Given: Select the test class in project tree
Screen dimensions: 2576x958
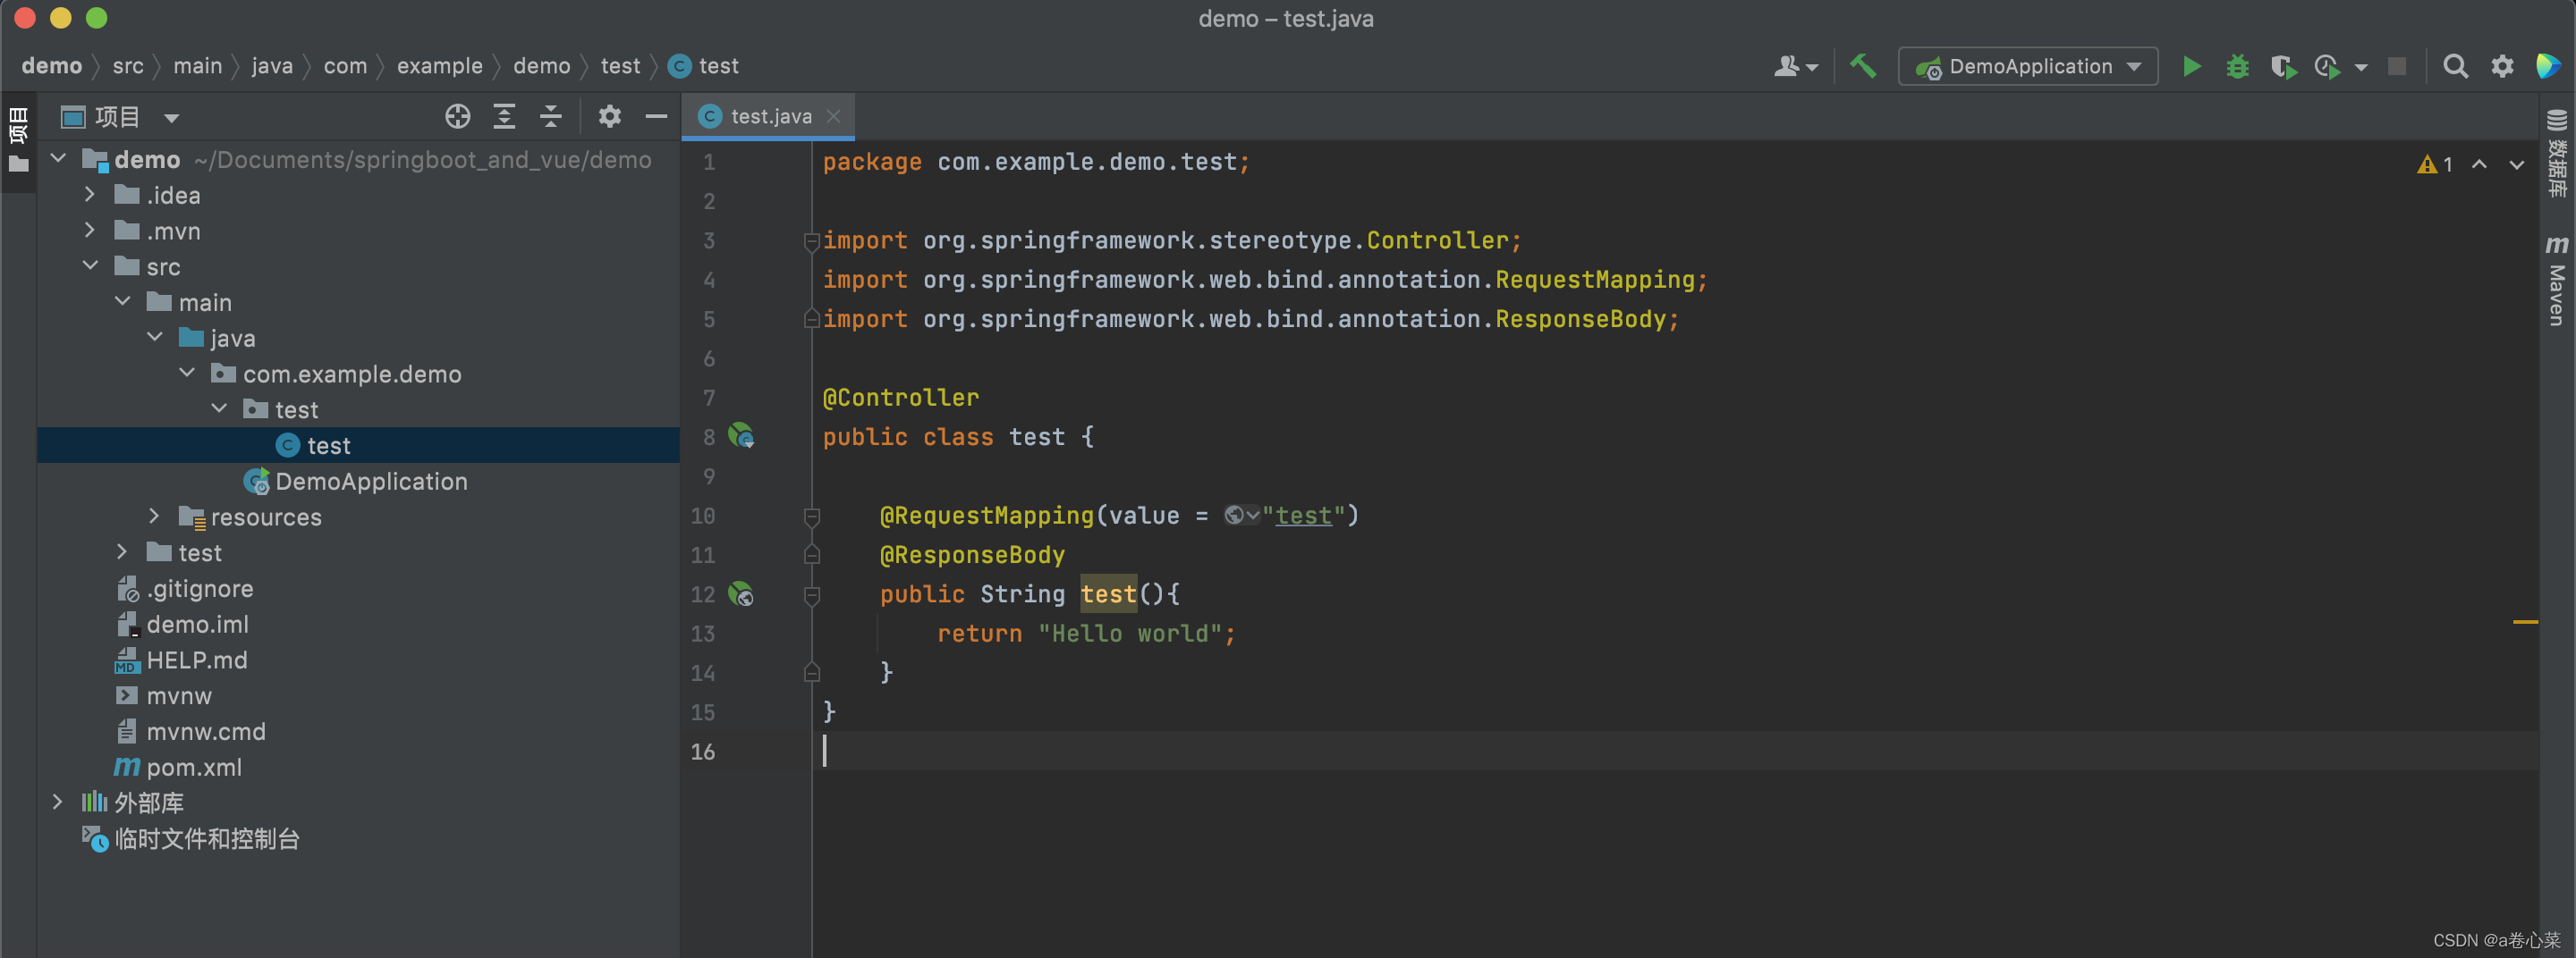Looking at the screenshot, I should pyautogui.click(x=358, y=446).
